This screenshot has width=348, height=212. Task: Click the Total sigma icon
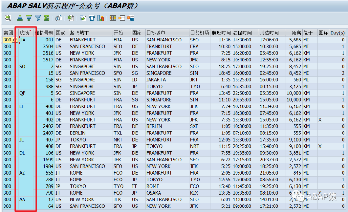coord(46,18)
